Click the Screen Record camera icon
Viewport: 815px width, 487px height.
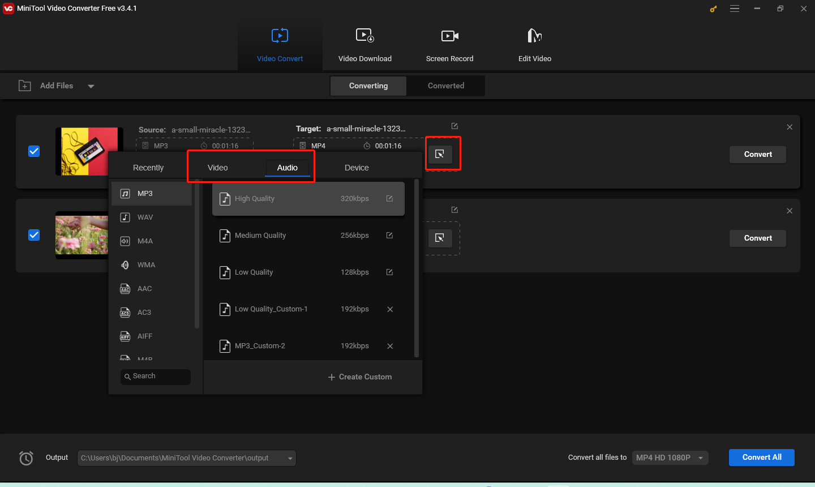450,36
